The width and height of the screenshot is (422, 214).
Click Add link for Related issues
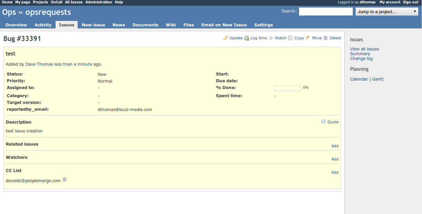click(x=335, y=146)
